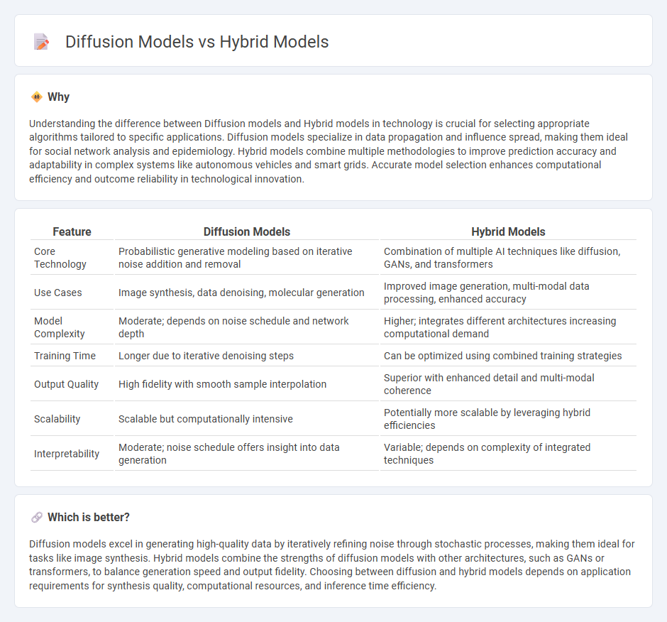Screen dimensions: 667x622
Task: Click the cell 'Scalable but computationally intensive'
Action: [x=247, y=419]
